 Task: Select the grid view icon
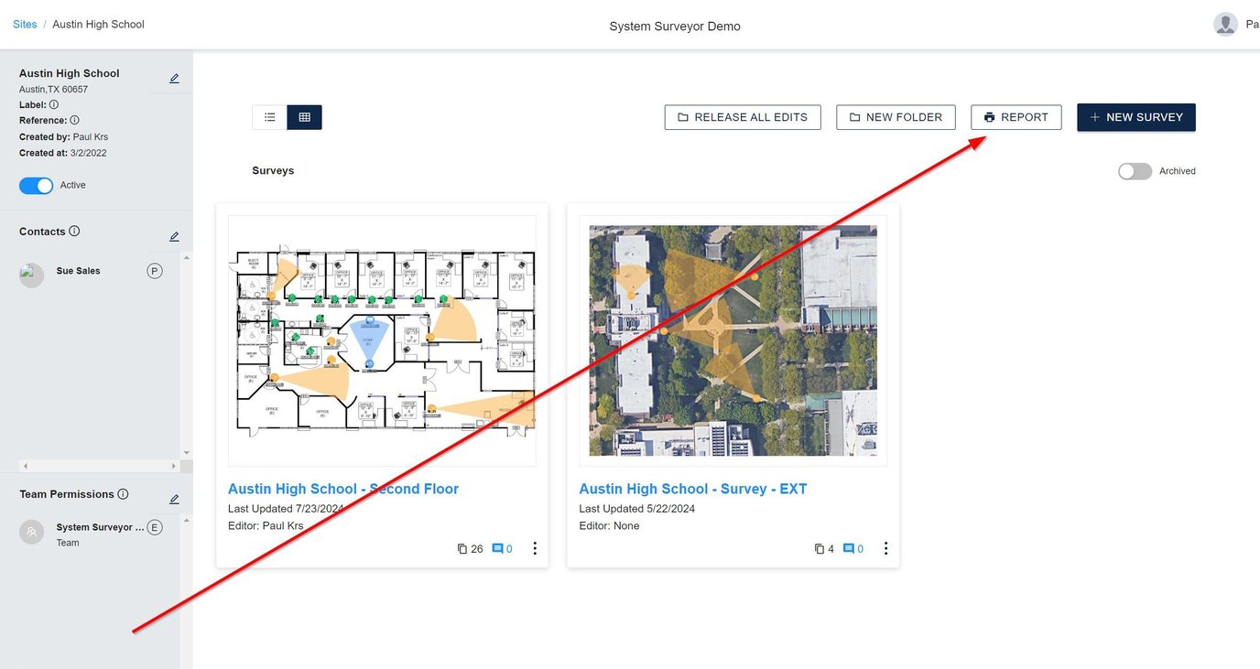304,116
